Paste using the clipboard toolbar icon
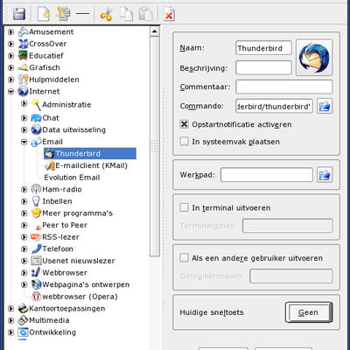The image size is (350, 350). (146, 14)
